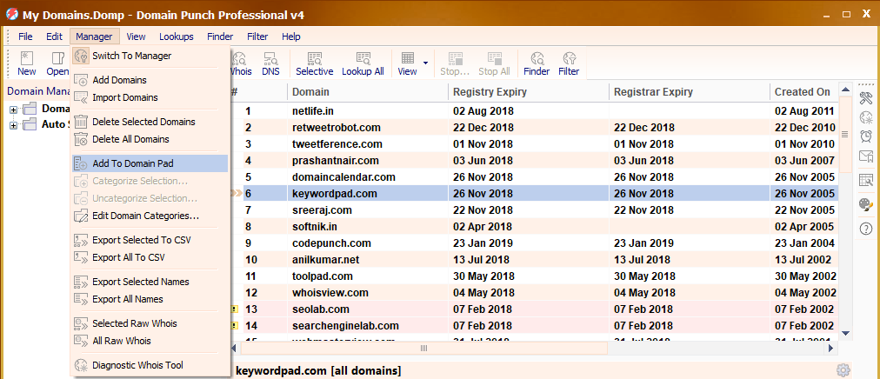
Task: Click the wrench tools icon in right sidebar
Action: (866, 97)
